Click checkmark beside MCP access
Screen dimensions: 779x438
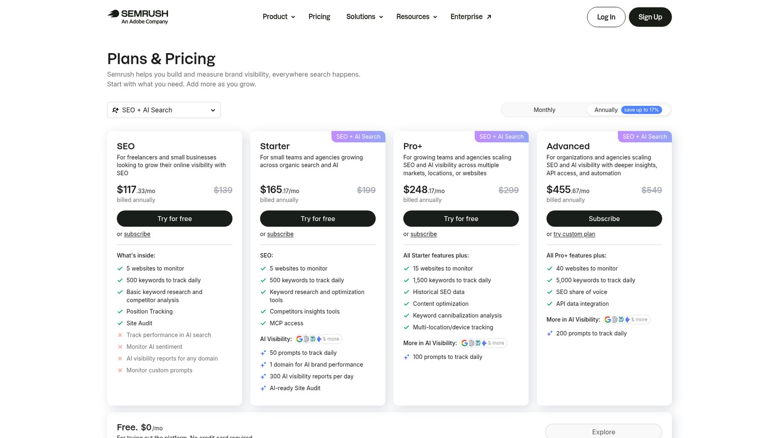pos(263,323)
